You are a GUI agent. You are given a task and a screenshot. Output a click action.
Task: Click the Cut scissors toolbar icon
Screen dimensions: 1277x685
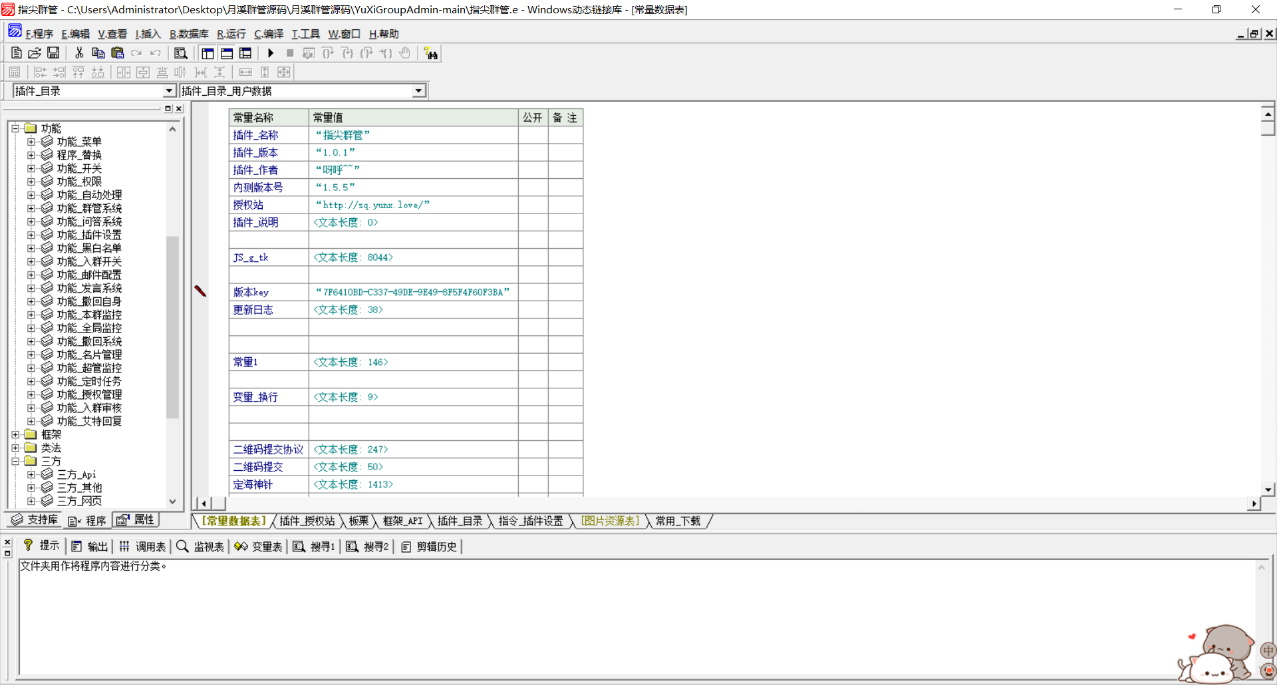point(79,53)
